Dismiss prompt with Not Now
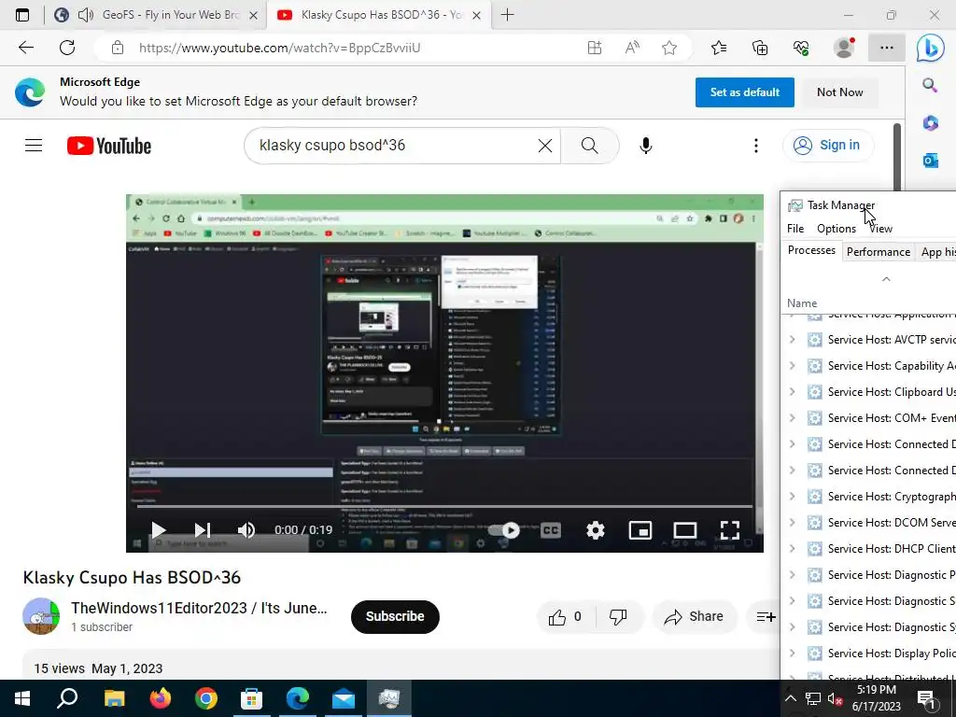Image resolution: width=956 pixels, height=717 pixels. coord(840,92)
